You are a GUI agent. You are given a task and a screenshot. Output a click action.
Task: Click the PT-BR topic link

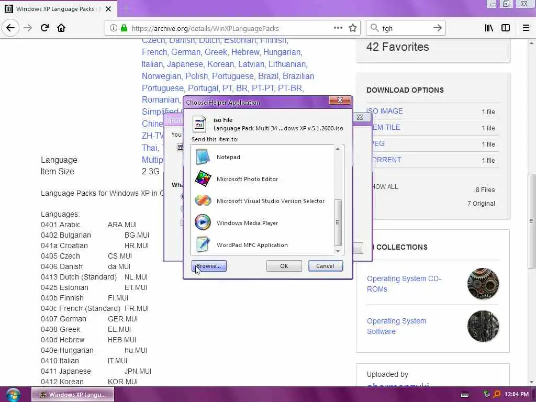point(290,88)
